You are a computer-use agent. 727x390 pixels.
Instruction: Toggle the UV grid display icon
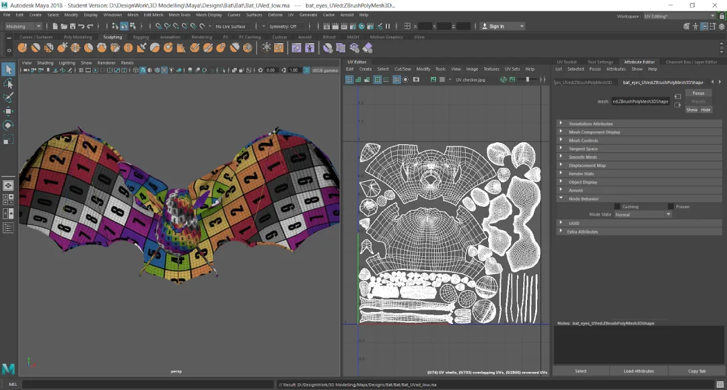coord(396,79)
